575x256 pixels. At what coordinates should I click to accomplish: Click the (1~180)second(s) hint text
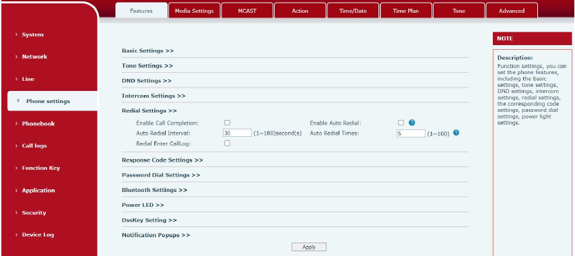coord(277,133)
